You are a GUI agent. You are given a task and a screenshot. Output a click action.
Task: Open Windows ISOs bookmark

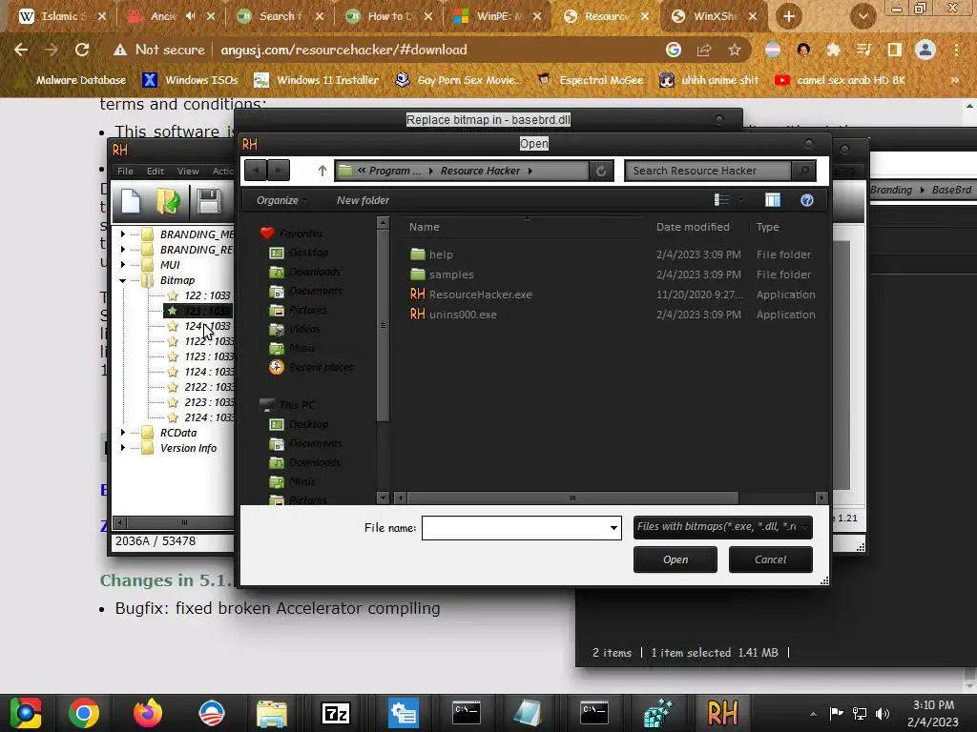(191, 80)
